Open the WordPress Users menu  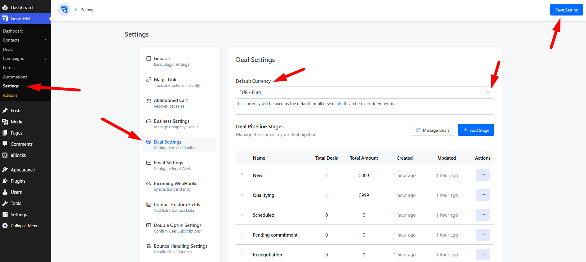[25, 192]
